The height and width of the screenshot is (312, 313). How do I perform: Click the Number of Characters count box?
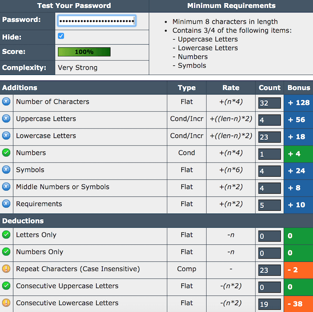tap(269, 103)
